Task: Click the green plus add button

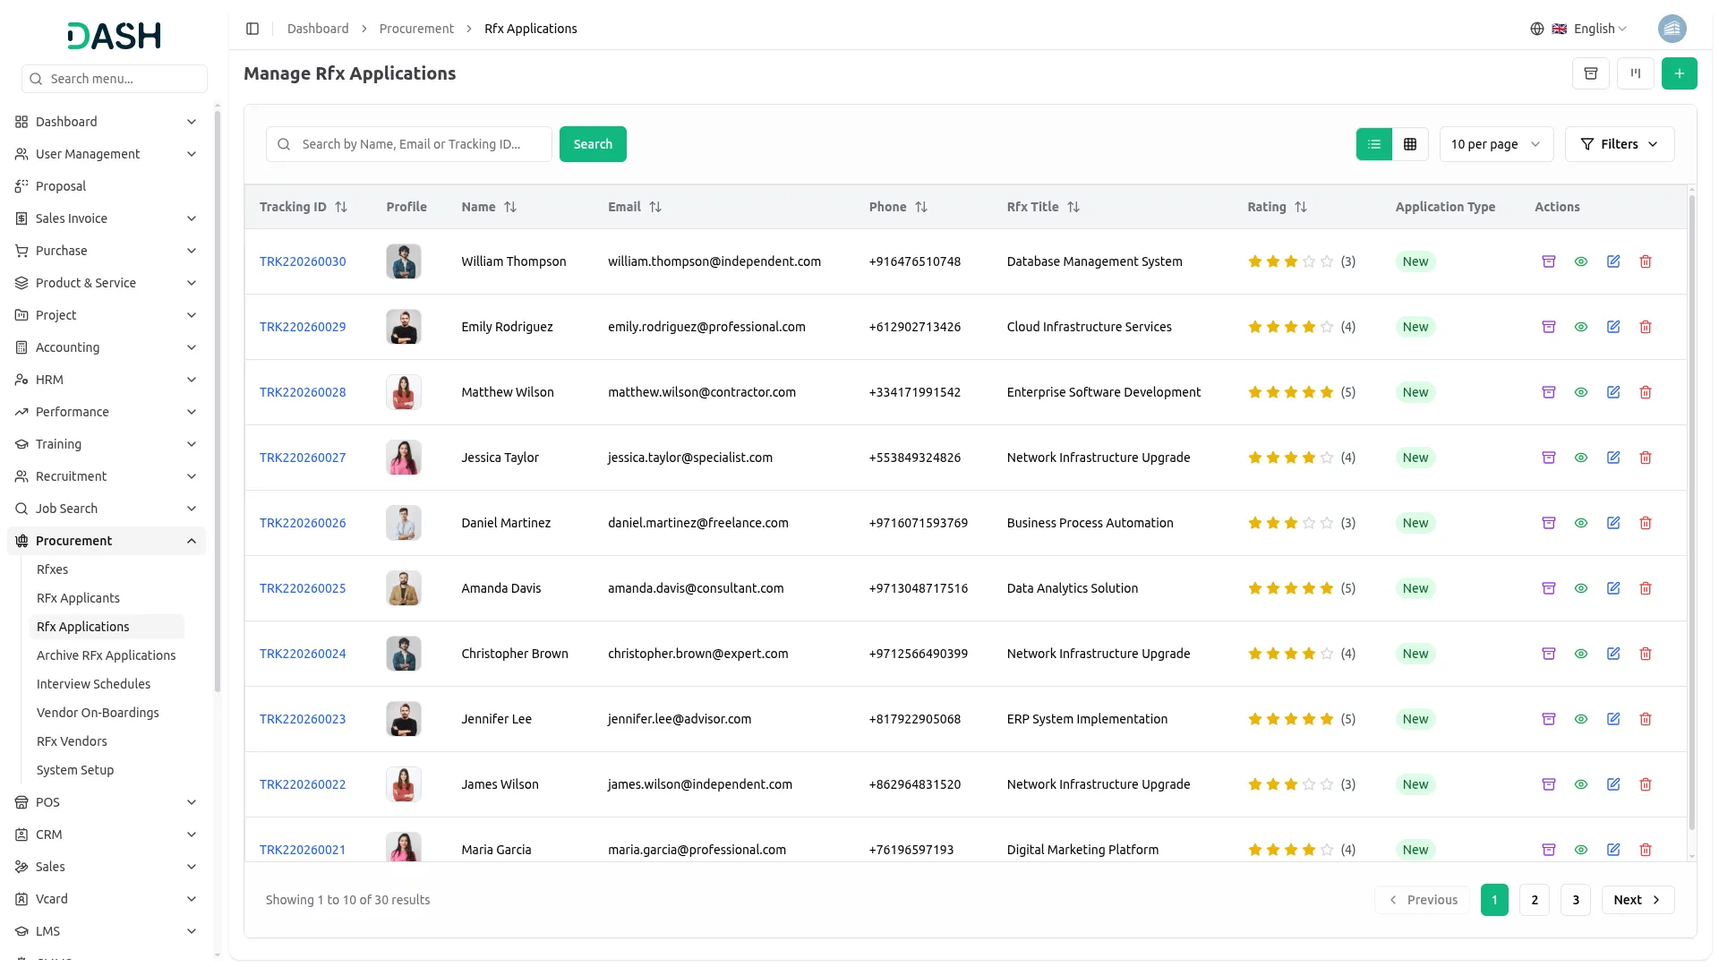Action: pyautogui.click(x=1680, y=73)
